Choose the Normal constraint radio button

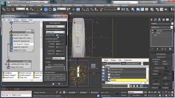click(x=161, y=64)
